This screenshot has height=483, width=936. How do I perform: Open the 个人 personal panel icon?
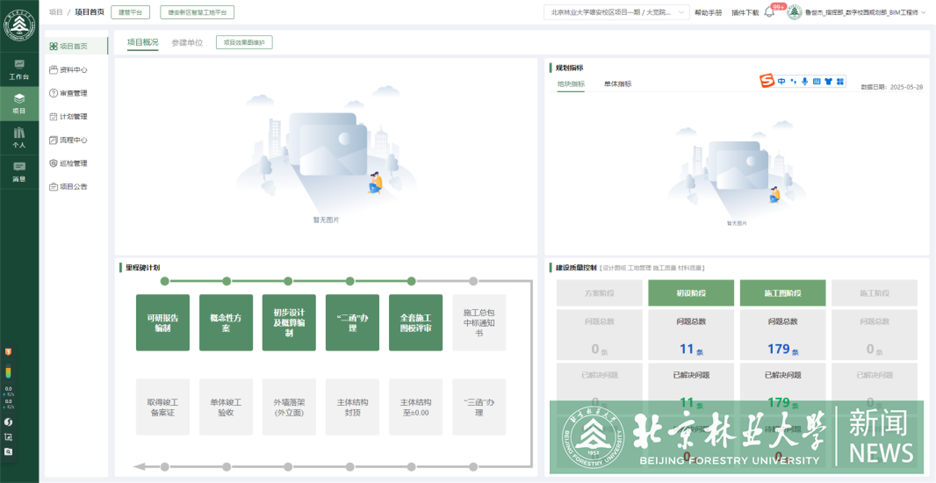click(x=19, y=137)
